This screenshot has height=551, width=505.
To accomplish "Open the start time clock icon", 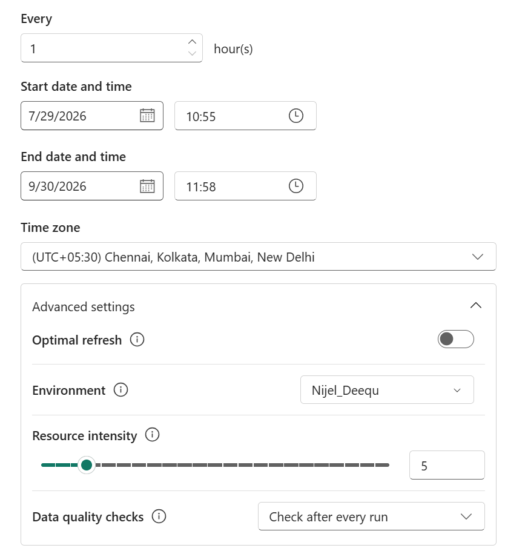I will coord(296,116).
